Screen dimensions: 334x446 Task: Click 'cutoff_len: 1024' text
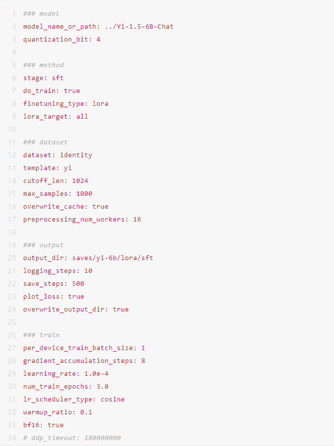[x=56, y=181]
